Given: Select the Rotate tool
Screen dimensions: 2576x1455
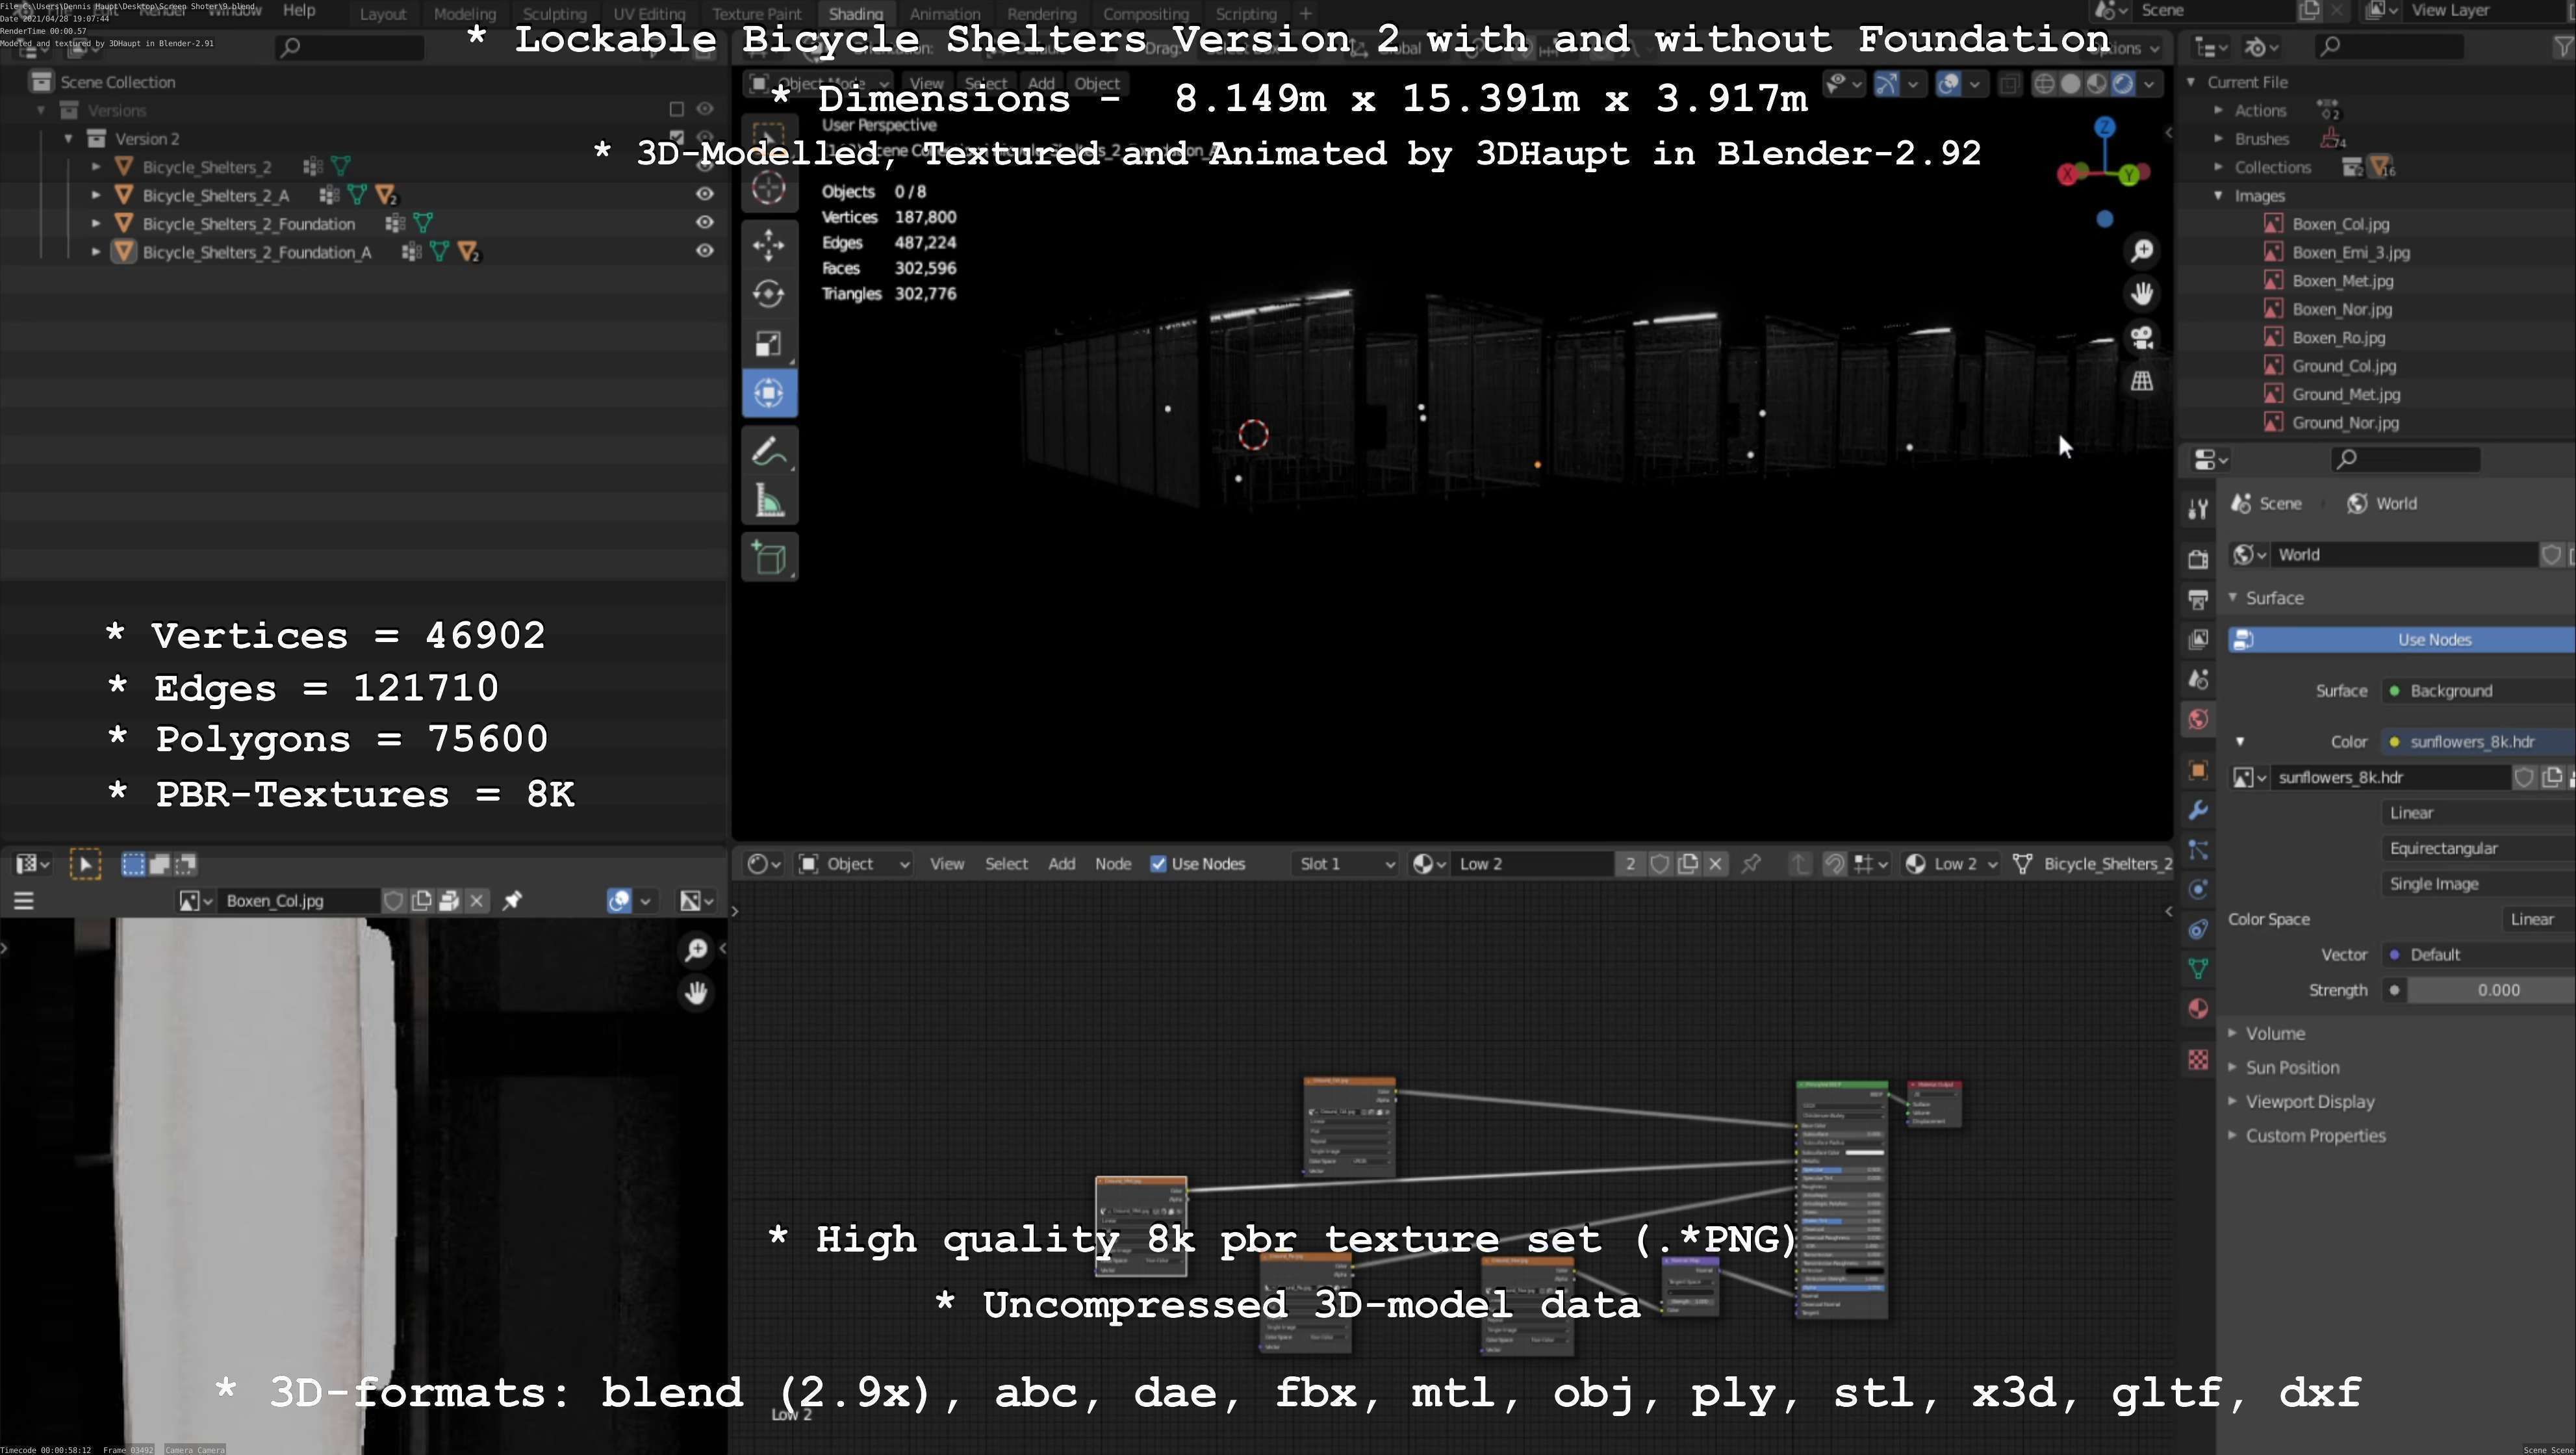Looking at the screenshot, I should tap(768, 294).
